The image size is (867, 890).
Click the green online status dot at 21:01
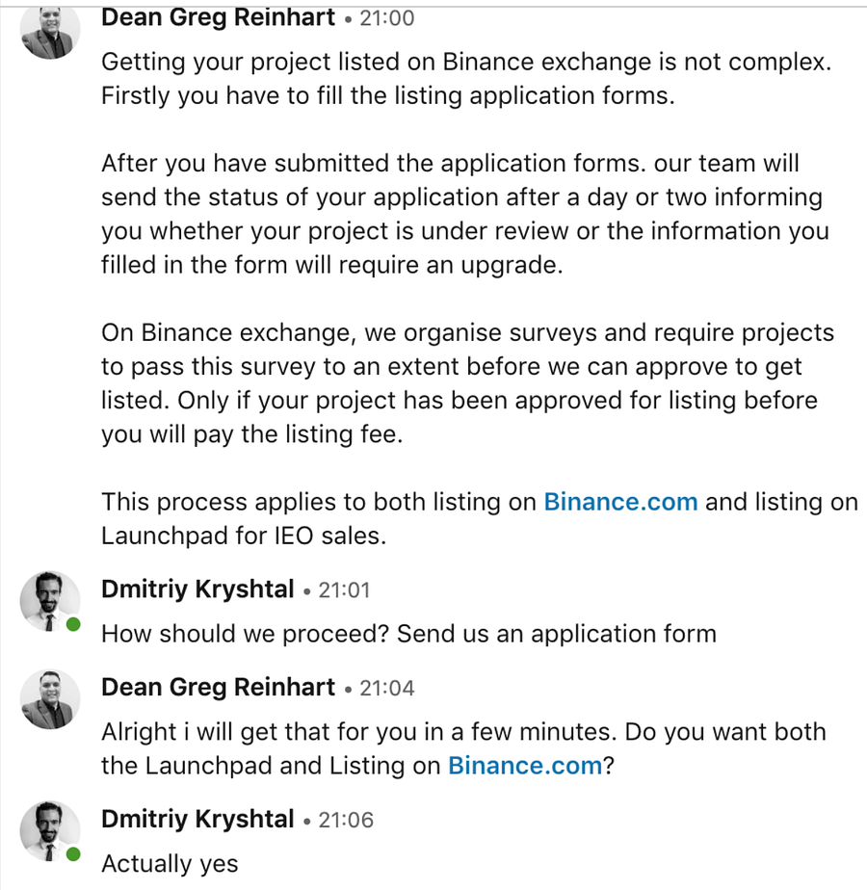pos(73,625)
